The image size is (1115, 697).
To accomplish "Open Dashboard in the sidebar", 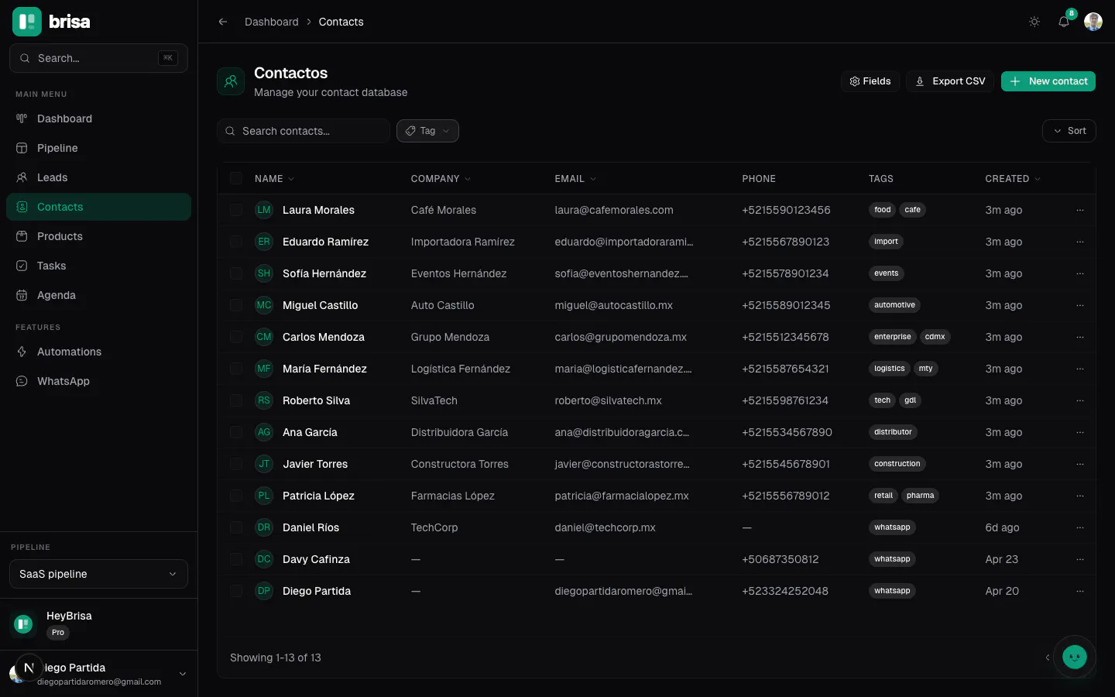I will coord(98,118).
